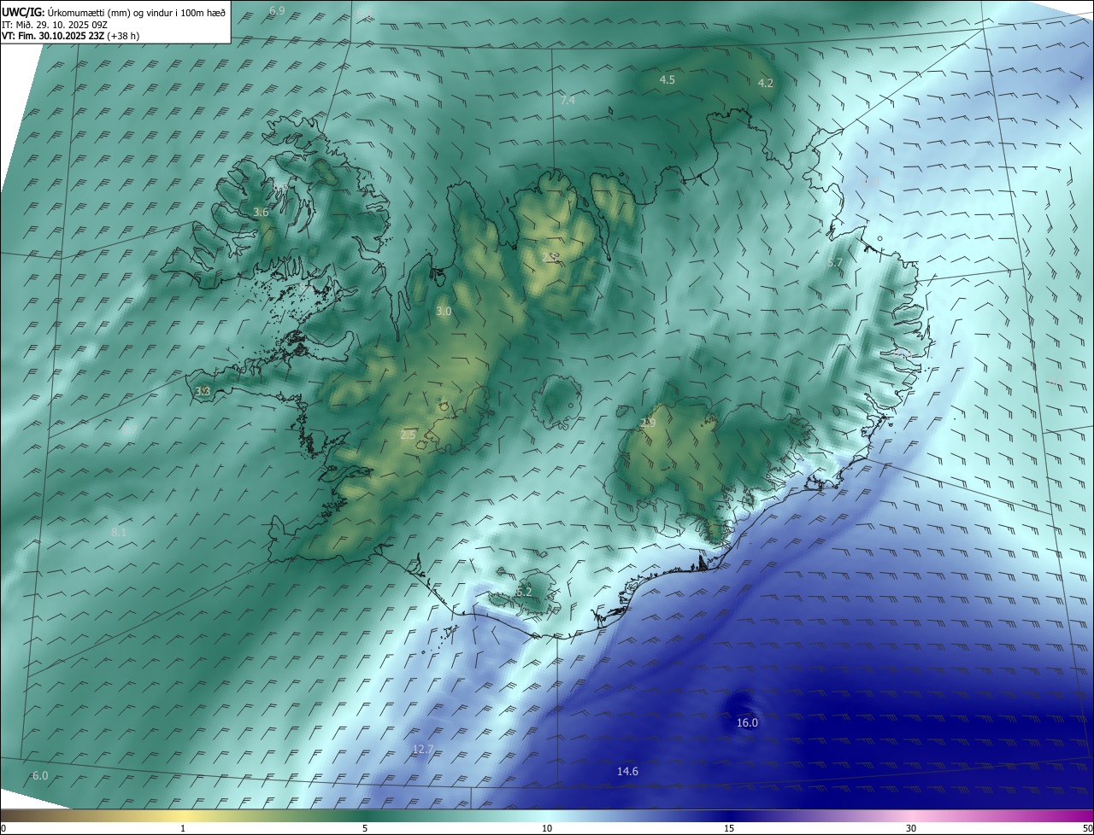1094x835 pixels.
Task: Pick the brown start of the color scale
Action: point(17,816)
